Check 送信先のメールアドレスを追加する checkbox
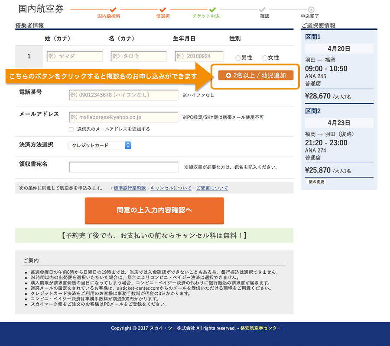390x346 pixels. tap(71, 129)
